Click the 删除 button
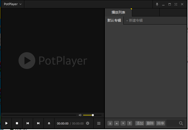The width and height of the screenshot is (188, 130). (x=150, y=123)
